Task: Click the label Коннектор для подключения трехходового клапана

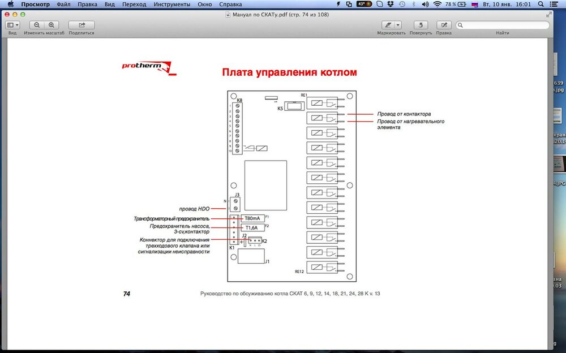Action: tap(174, 243)
